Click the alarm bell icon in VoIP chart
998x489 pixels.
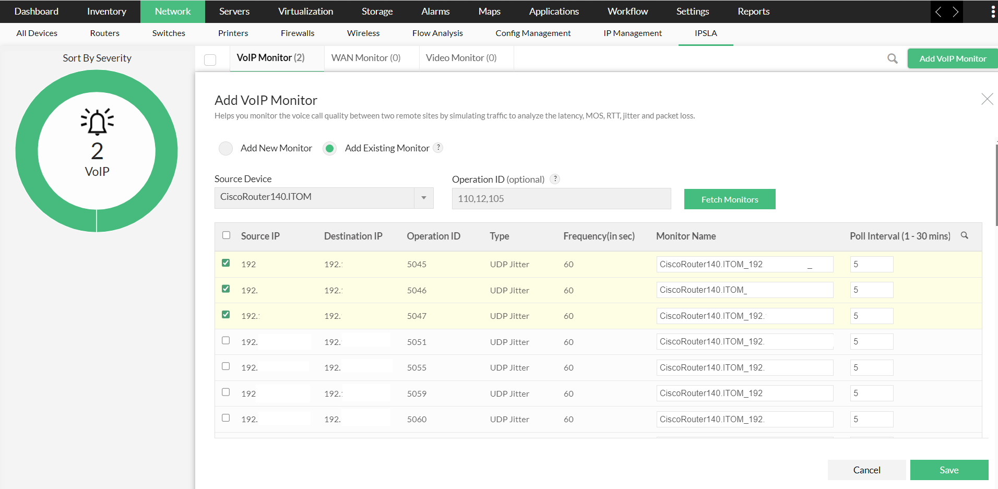coord(97,122)
